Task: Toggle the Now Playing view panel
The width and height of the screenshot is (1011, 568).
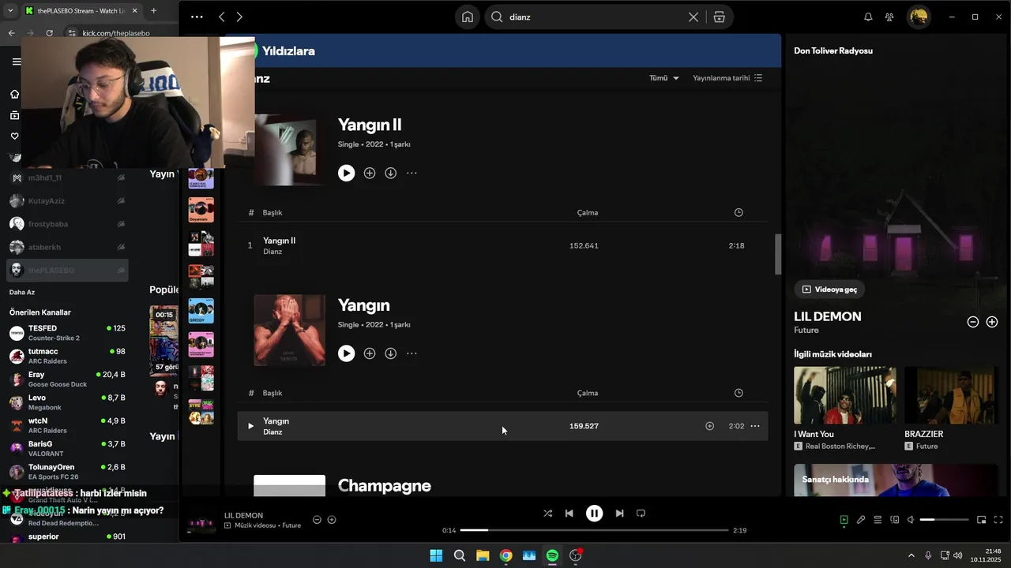Action: tap(844, 520)
